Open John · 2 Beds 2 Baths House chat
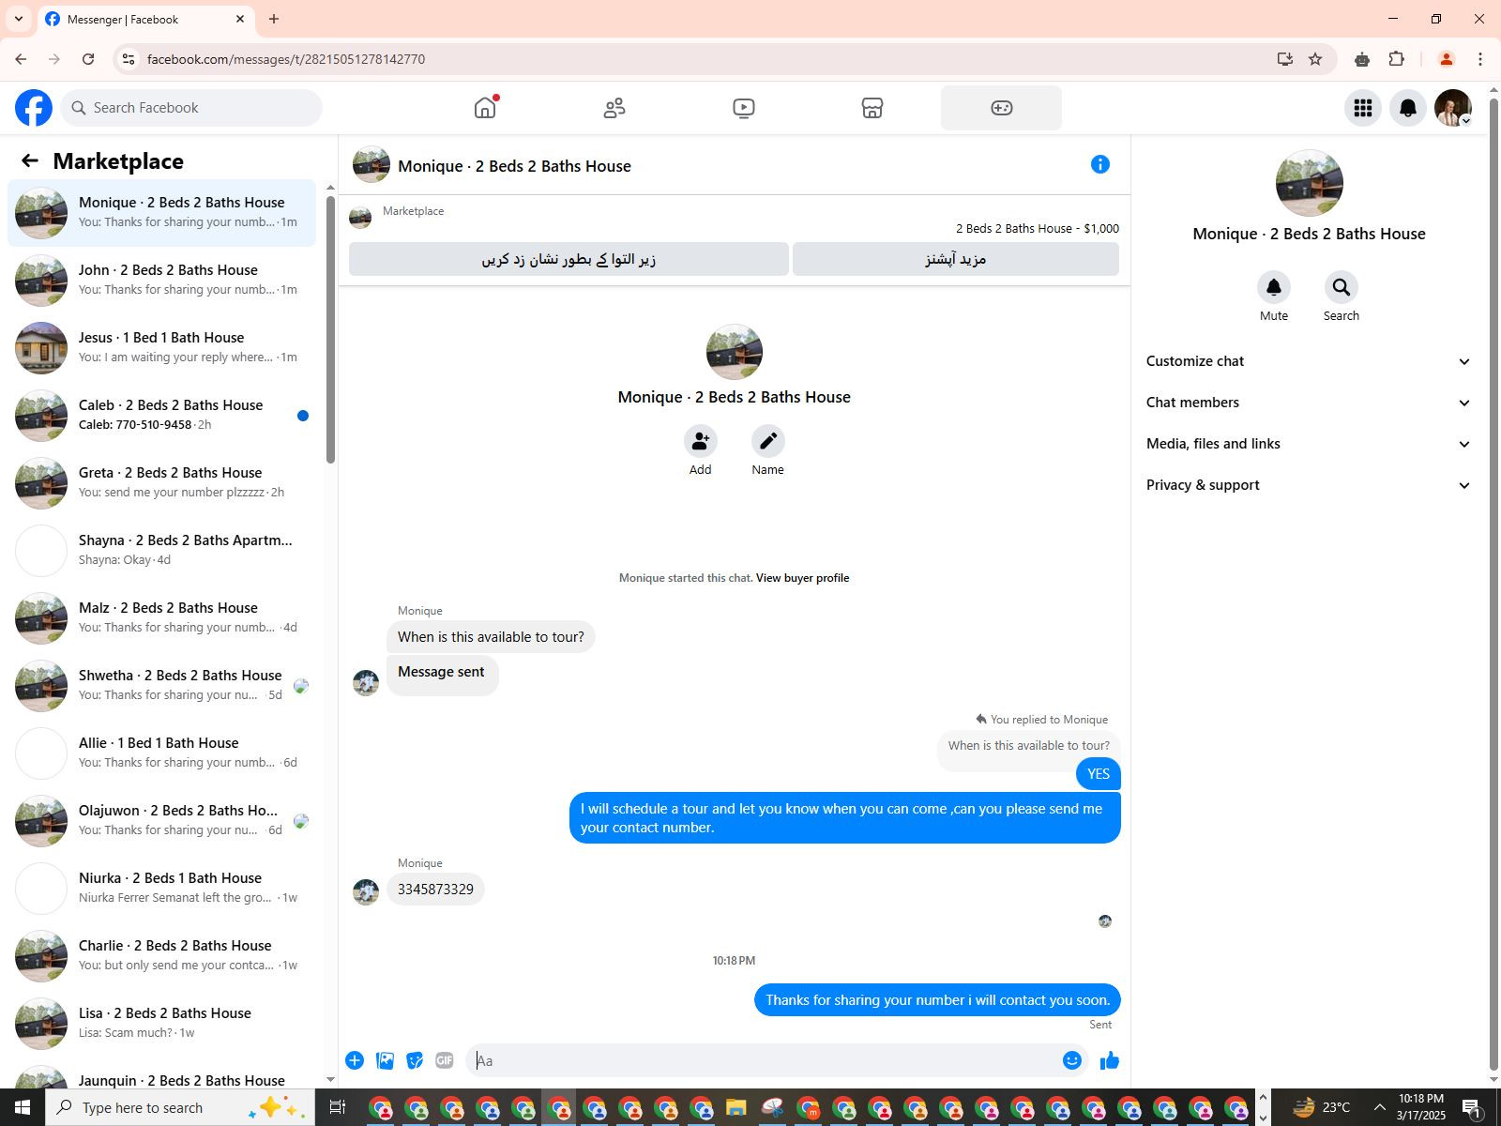 click(x=161, y=281)
